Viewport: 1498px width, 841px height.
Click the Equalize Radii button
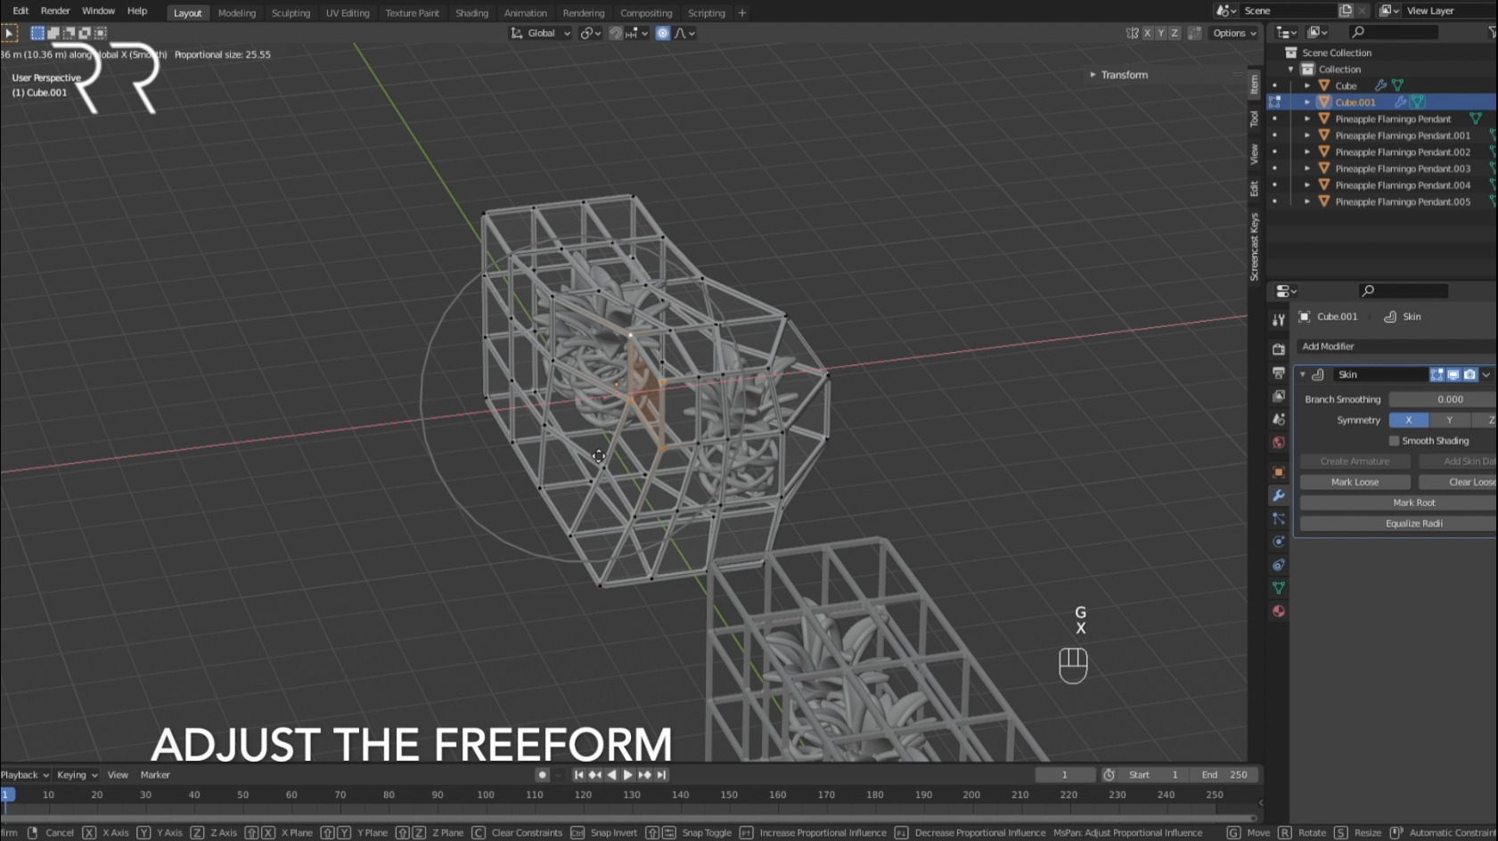(x=1414, y=523)
